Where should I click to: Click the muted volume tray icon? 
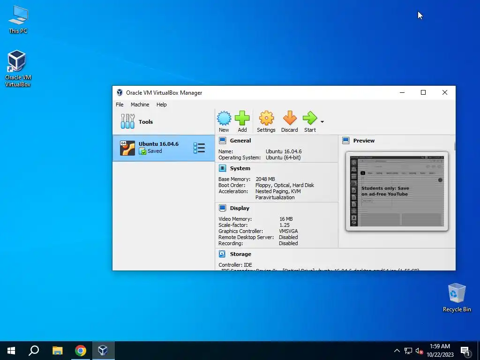point(419,351)
